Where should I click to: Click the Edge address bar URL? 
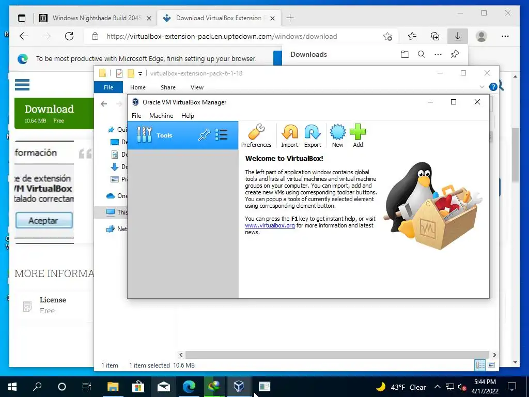(x=222, y=37)
